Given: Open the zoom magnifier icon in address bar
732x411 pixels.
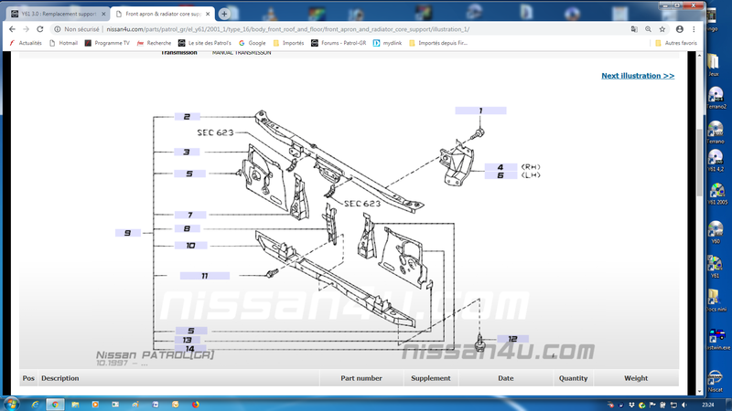Looking at the screenshot, I should point(648,29).
